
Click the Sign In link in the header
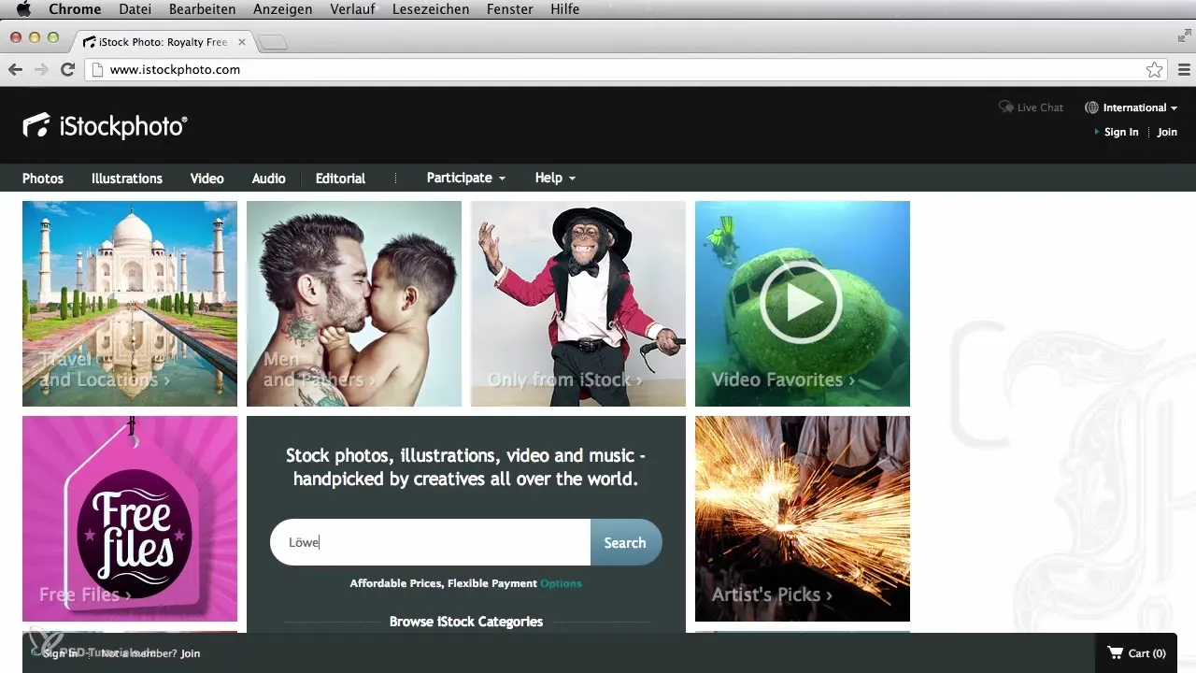1121,132
